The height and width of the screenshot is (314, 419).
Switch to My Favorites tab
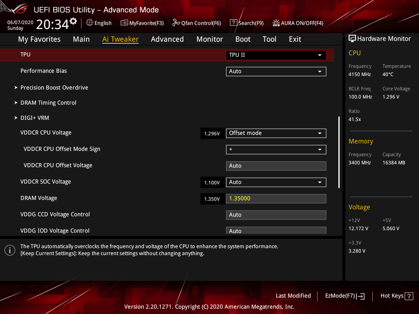pos(39,39)
